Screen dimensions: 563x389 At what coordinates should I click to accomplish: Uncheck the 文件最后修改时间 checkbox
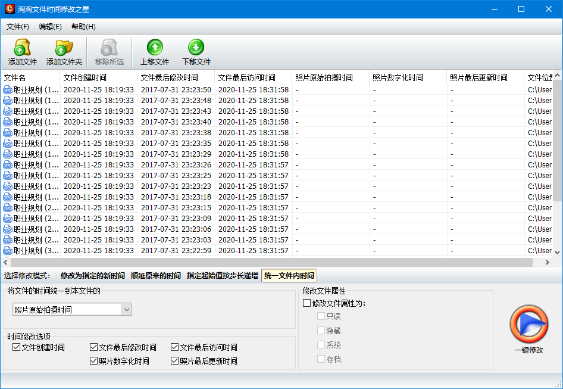[x=93, y=347]
